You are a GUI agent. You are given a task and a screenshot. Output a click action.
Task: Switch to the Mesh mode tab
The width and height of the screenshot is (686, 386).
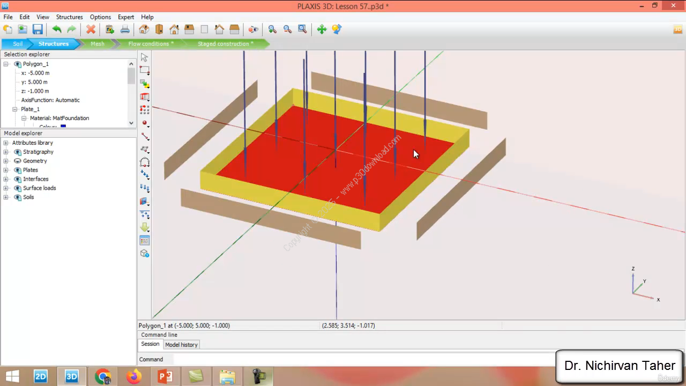(98, 44)
